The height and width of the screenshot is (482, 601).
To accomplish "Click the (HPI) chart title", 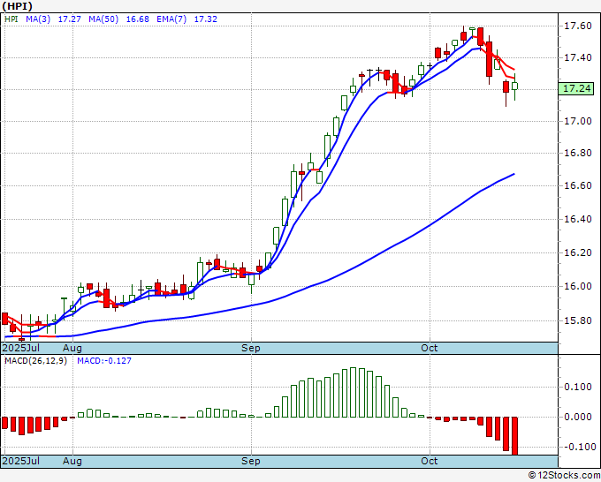I will (18, 6).
